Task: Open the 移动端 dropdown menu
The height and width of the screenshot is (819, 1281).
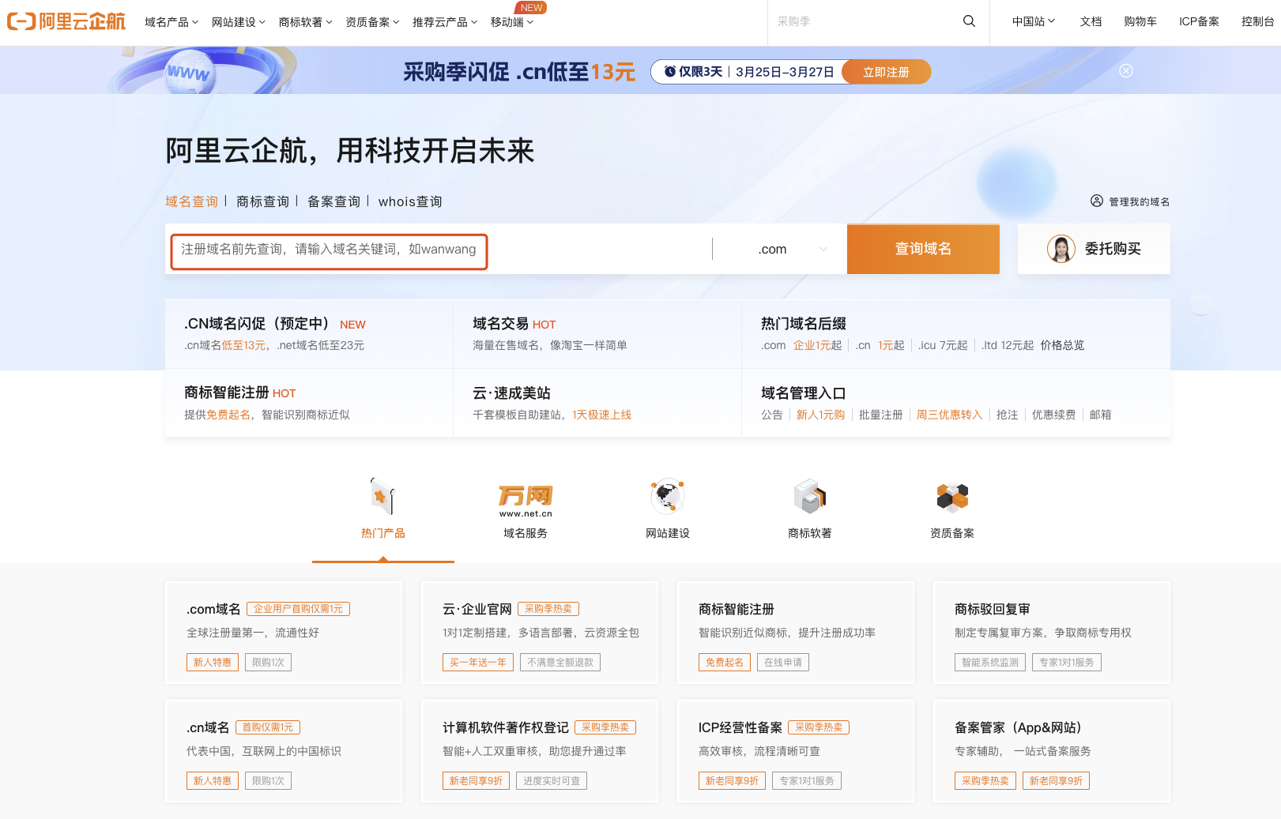Action: pos(512,22)
